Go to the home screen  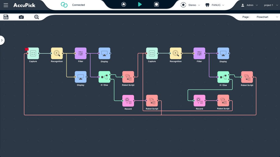(124, 4)
